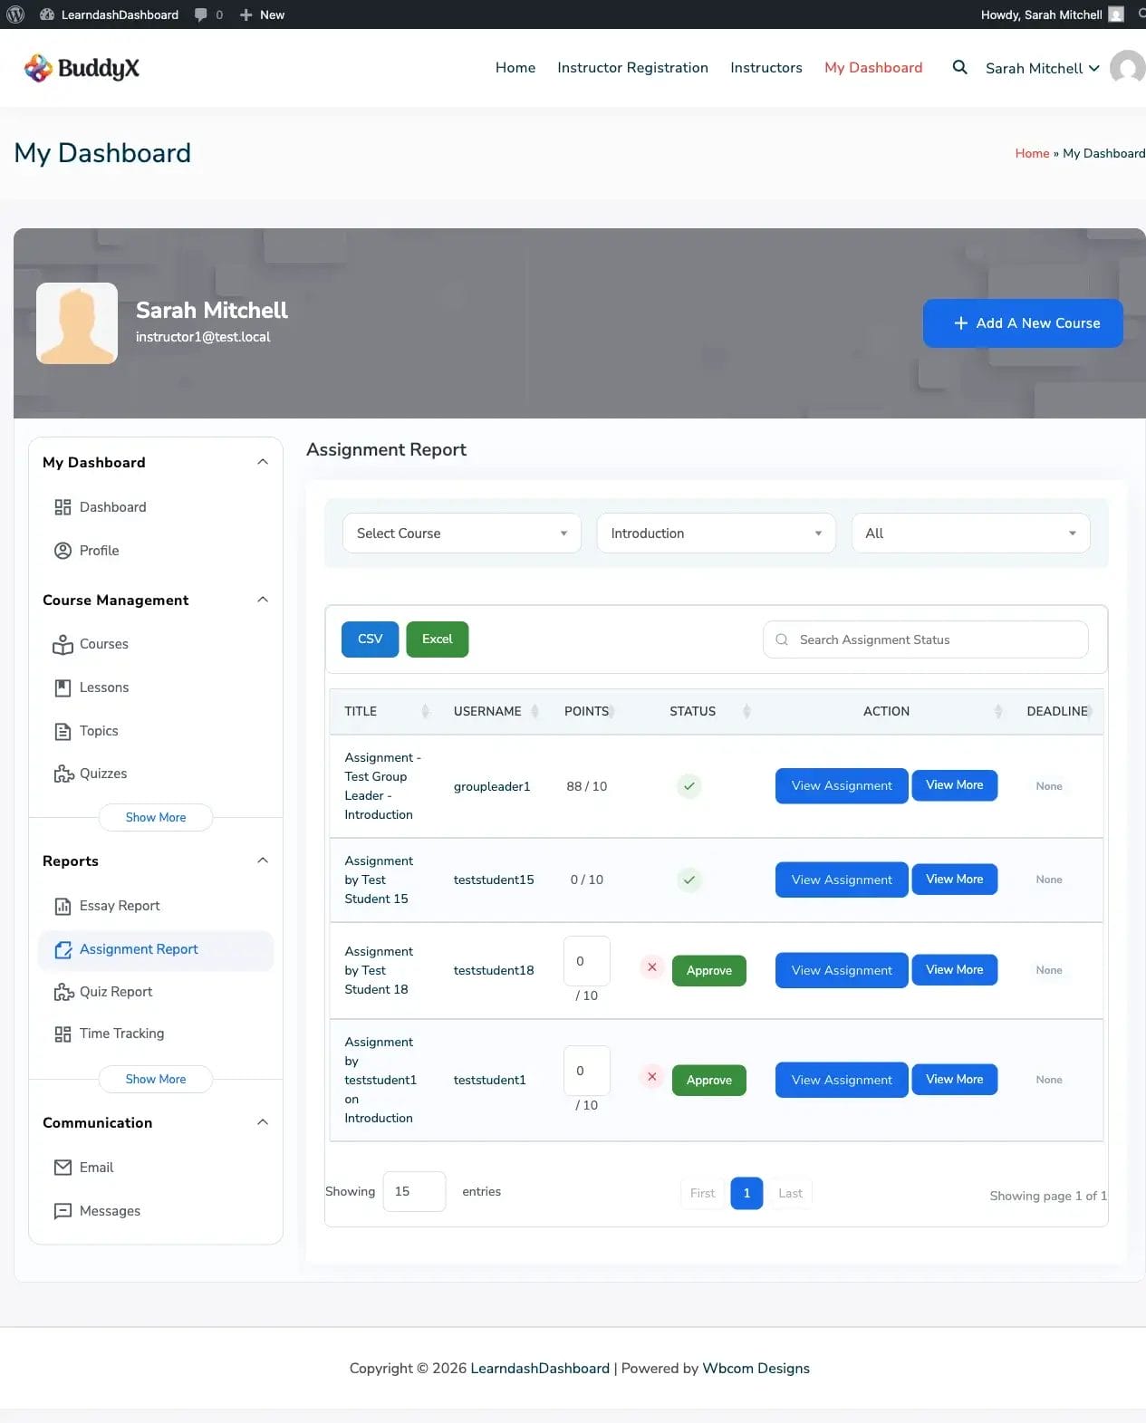1146x1423 pixels.
Task: Show More under Reports
Action: pyautogui.click(x=156, y=1079)
